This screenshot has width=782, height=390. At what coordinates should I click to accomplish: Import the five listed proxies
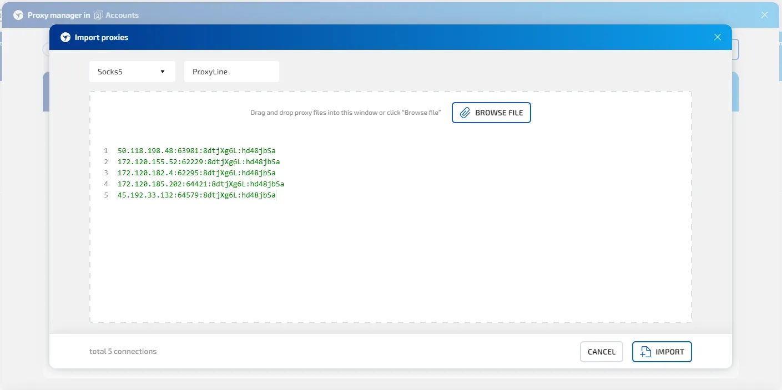pyautogui.click(x=662, y=352)
